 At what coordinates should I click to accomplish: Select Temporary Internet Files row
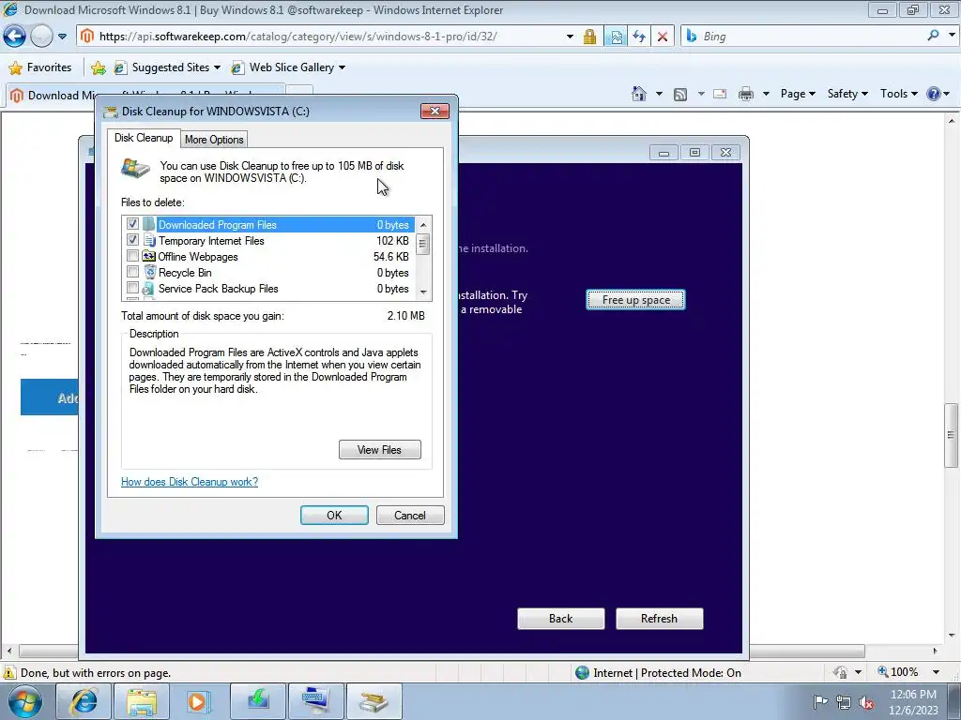[268, 241]
